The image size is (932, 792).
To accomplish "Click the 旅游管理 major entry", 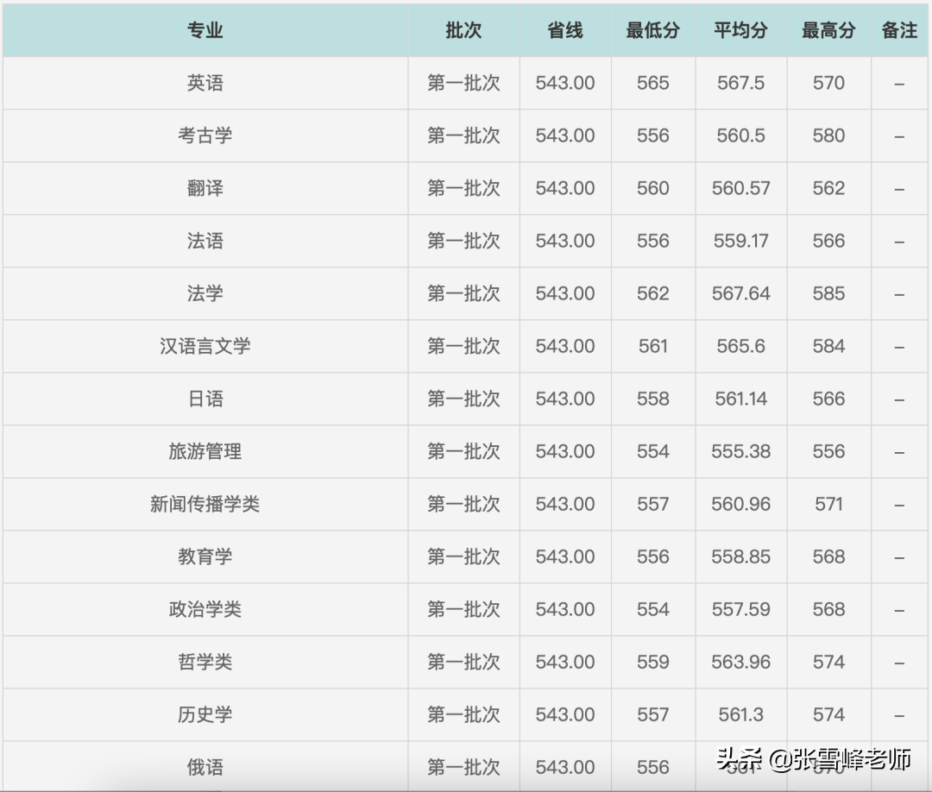I will pyautogui.click(x=204, y=451).
